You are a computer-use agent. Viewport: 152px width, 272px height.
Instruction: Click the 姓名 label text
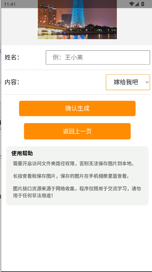pyautogui.click(x=12, y=57)
